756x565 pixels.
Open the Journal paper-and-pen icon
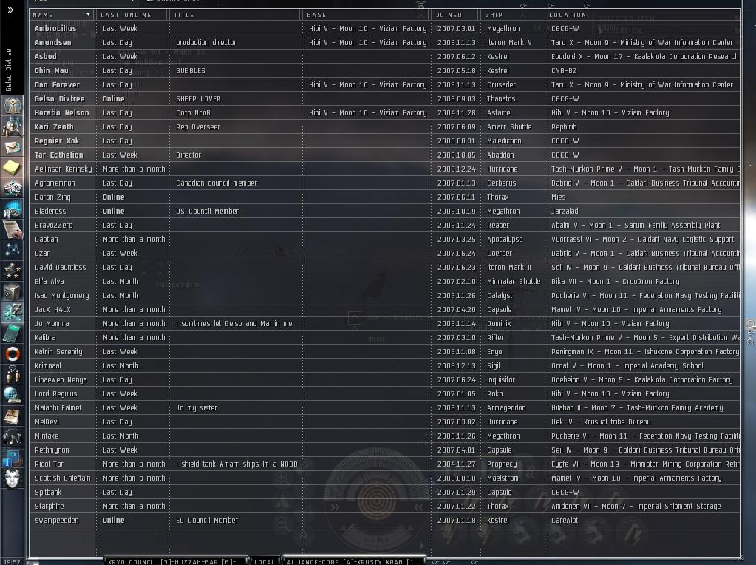point(12,230)
